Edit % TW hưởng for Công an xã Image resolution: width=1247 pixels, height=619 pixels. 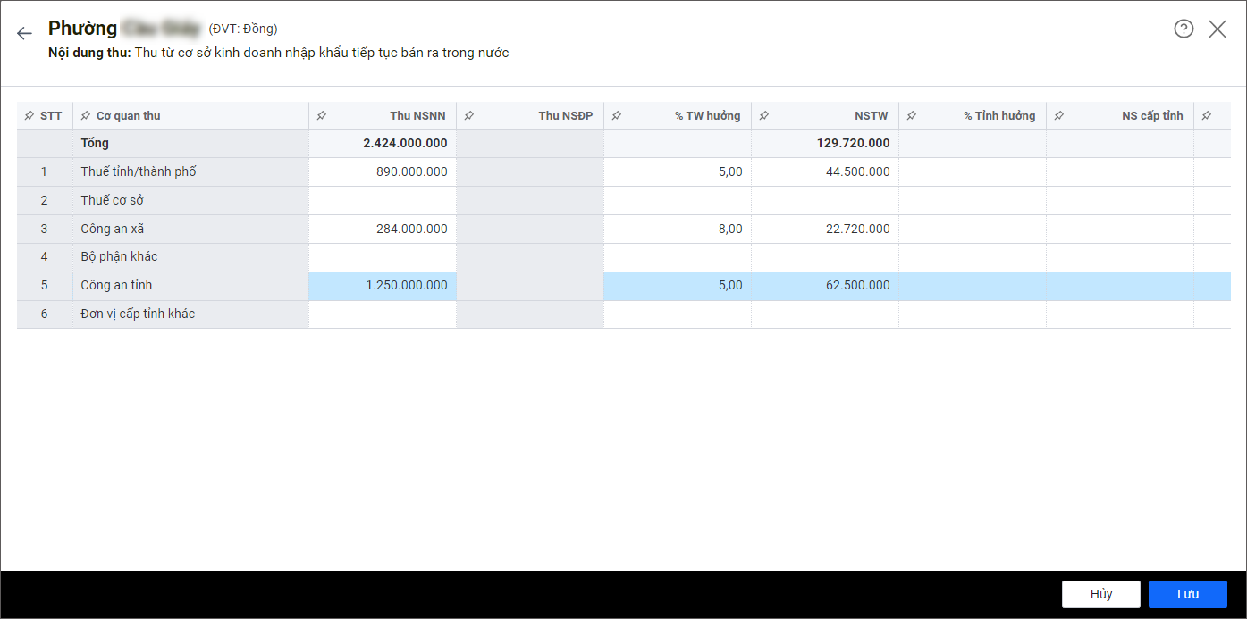tap(677, 229)
